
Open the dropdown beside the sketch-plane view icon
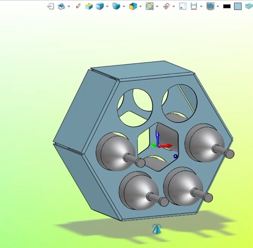69,6
